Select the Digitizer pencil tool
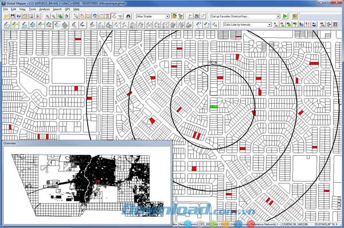 coord(114,16)
